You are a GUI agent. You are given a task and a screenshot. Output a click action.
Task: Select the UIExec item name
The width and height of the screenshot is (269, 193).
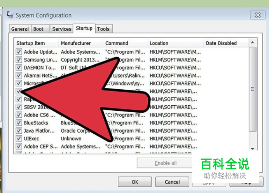(31, 139)
